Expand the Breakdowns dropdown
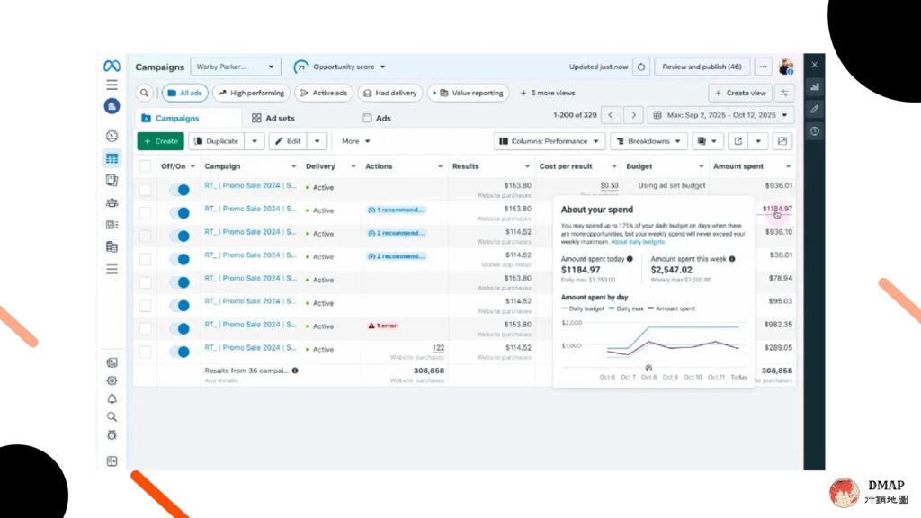 [648, 141]
